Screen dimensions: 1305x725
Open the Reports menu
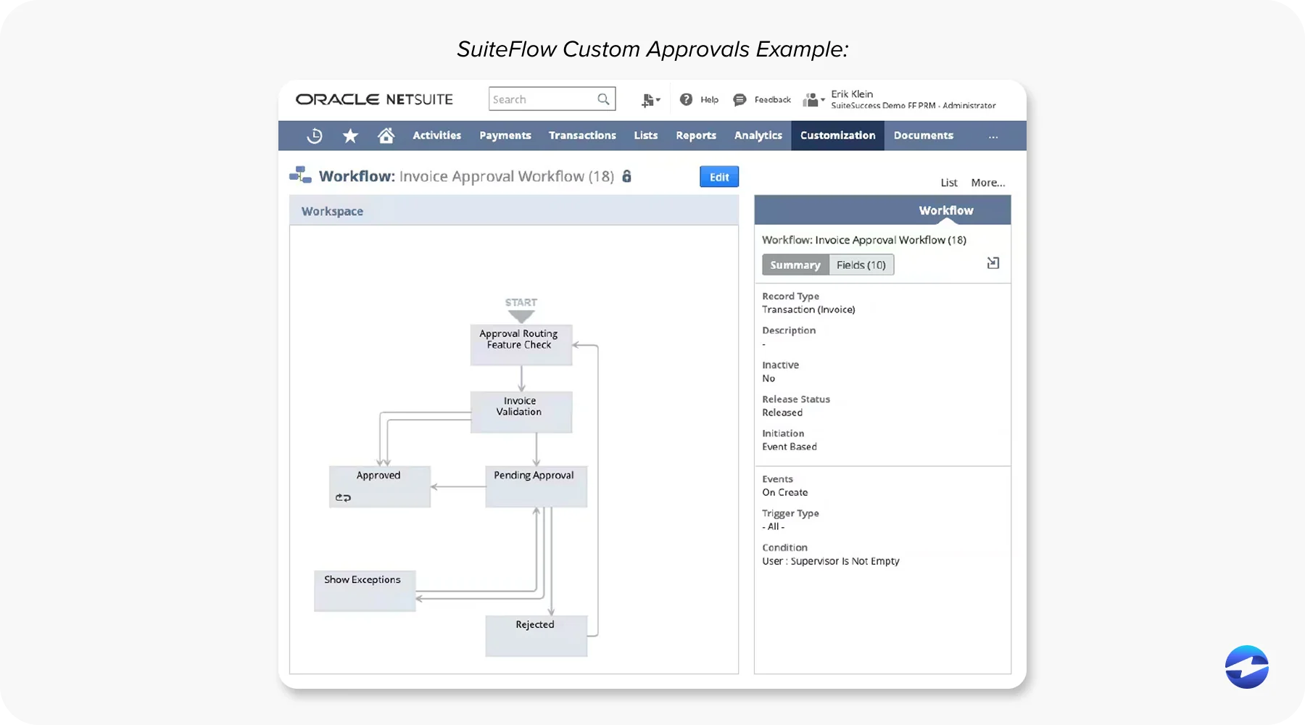point(696,136)
